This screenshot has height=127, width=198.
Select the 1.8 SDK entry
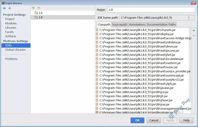click(63, 17)
